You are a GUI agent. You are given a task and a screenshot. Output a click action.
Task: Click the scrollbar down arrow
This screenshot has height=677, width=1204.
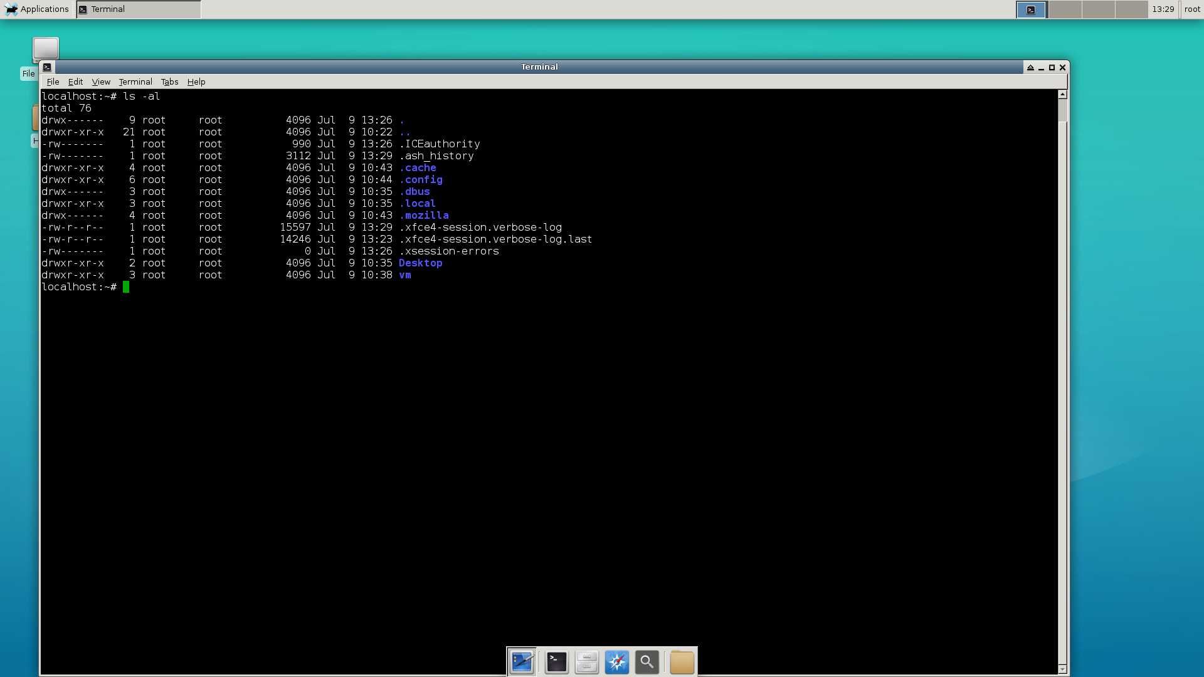coord(1062,669)
